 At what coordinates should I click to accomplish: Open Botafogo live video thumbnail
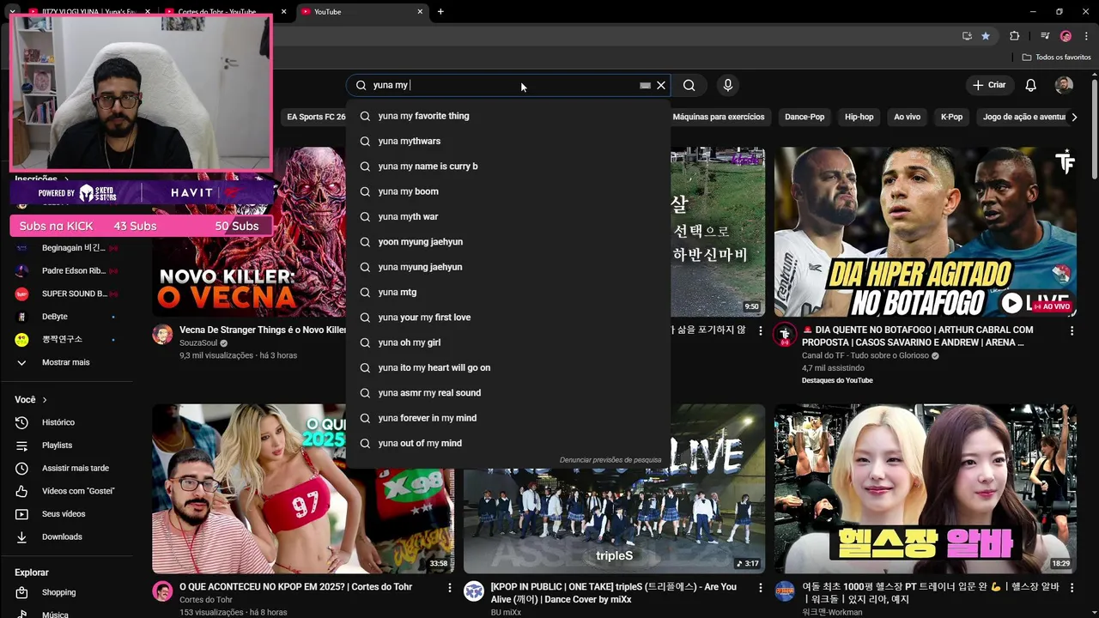coord(925,232)
